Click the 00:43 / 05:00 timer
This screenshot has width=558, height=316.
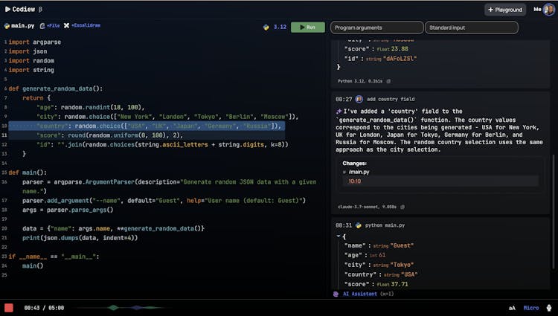pyautogui.click(x=44, y=308)
